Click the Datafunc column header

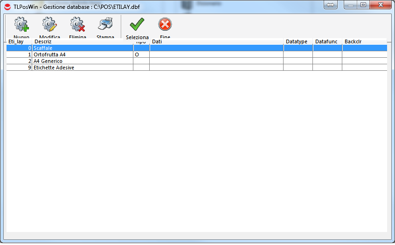point(326,42)
